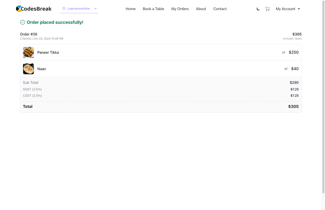
Task: Click the Order placed successfully message
Action: (55, 22)
